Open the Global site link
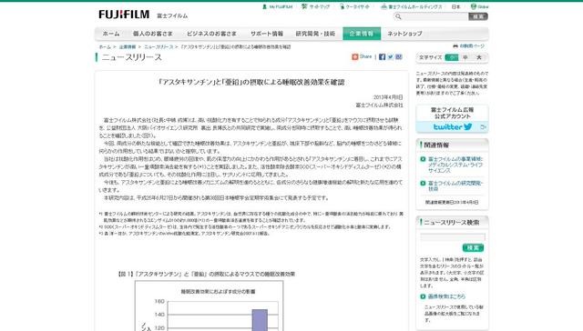The width and height of the screenshot is (583, 331). (480, 6)
